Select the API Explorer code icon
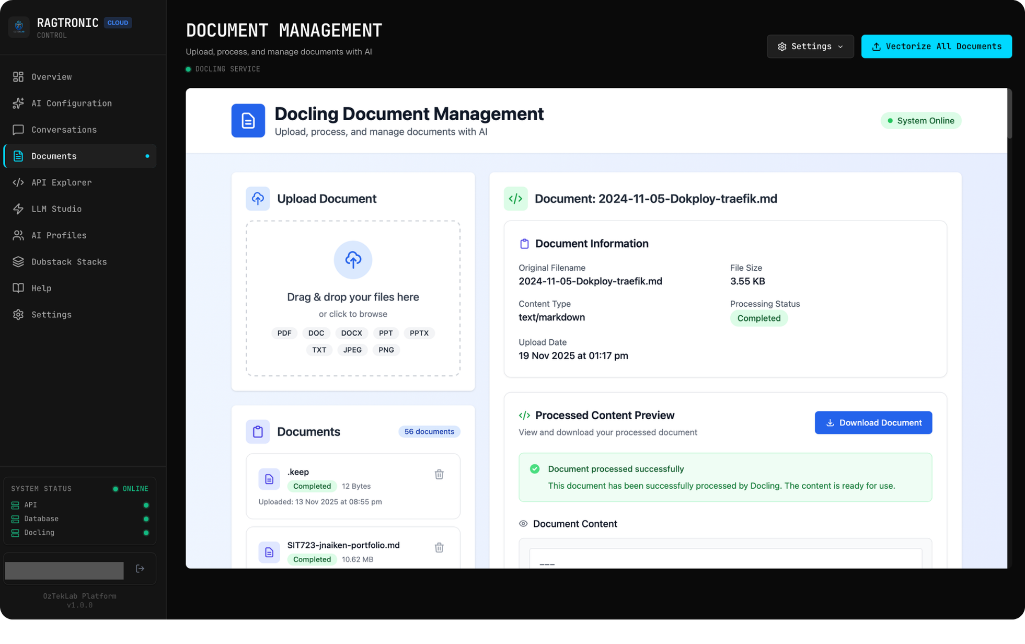 pyautogui.click(x=18, y=182)
